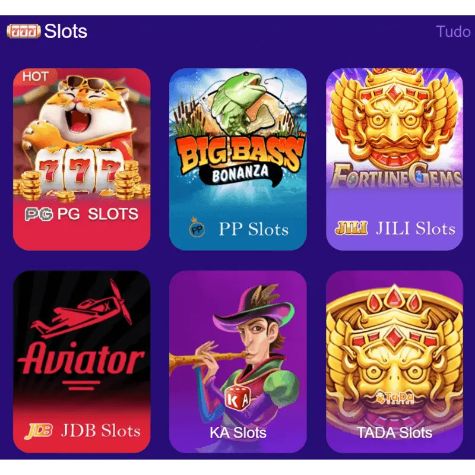
Task: Open the flute player KA card
Action: coord(238,362)
